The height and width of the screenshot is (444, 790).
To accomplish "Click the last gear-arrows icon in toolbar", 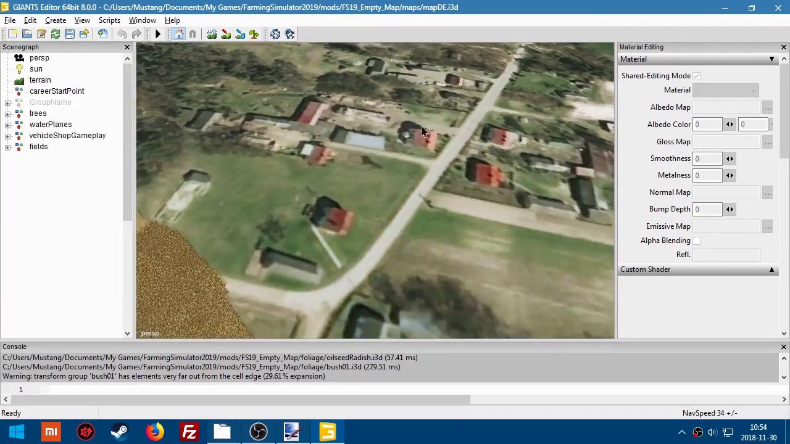I will 289,34.
